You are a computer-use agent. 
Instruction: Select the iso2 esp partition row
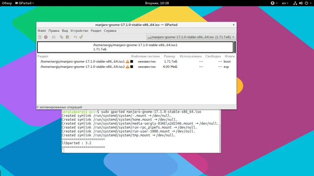(x=83, y=67)
